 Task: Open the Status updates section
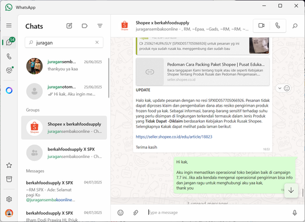tap(9, 70)
